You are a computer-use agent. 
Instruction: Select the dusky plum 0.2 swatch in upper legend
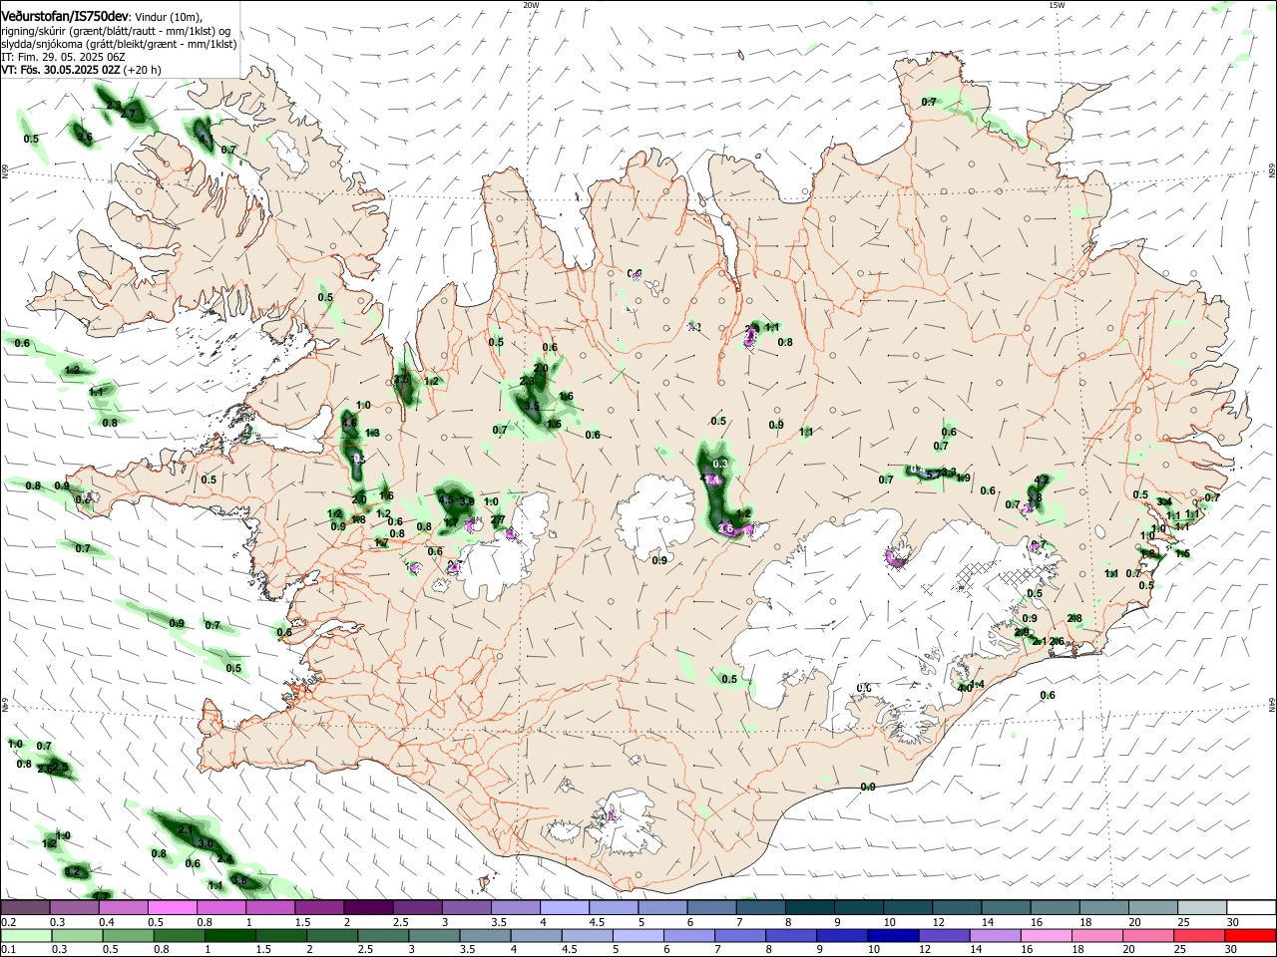click(25, 907)
